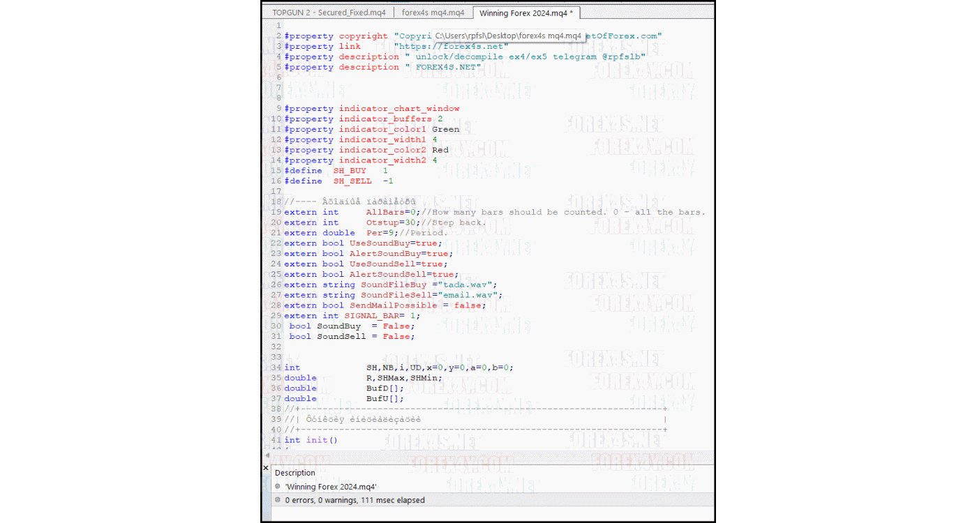Image resolution: width=977 pixels, height=523 pixels.
Task: Switch to the forex4s mq4.mq4 tab
Action: coord(433,12)
